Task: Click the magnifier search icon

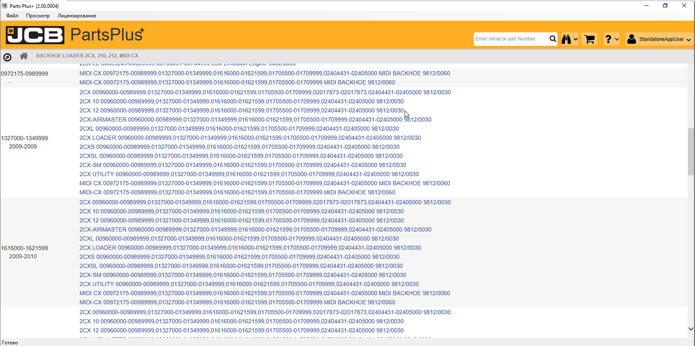Action: pos(553,39)
